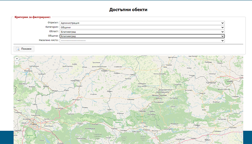Click the София city label on map
252x144 pixels.
tap(33, 124)
